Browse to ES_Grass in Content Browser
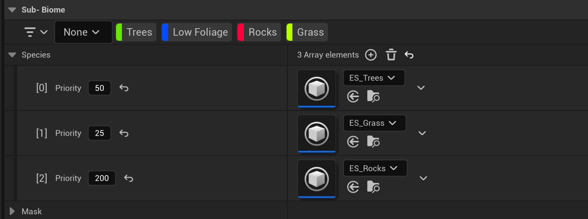Screen dimensions: 588x219 [x=373, y=141]
